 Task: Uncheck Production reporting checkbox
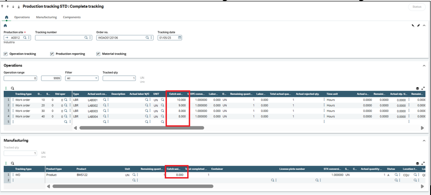point(52,54)
